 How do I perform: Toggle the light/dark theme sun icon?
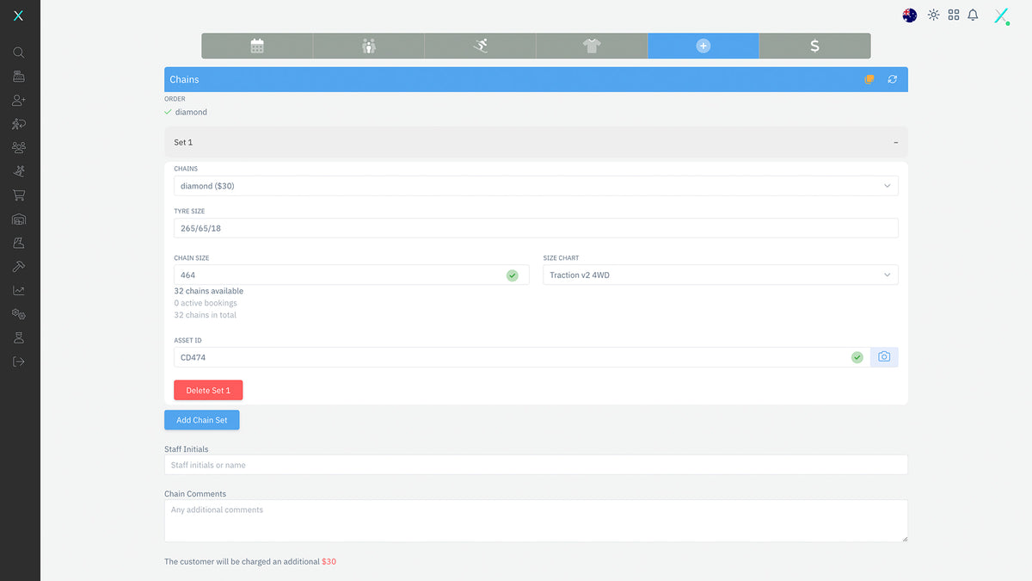[933, 15]
